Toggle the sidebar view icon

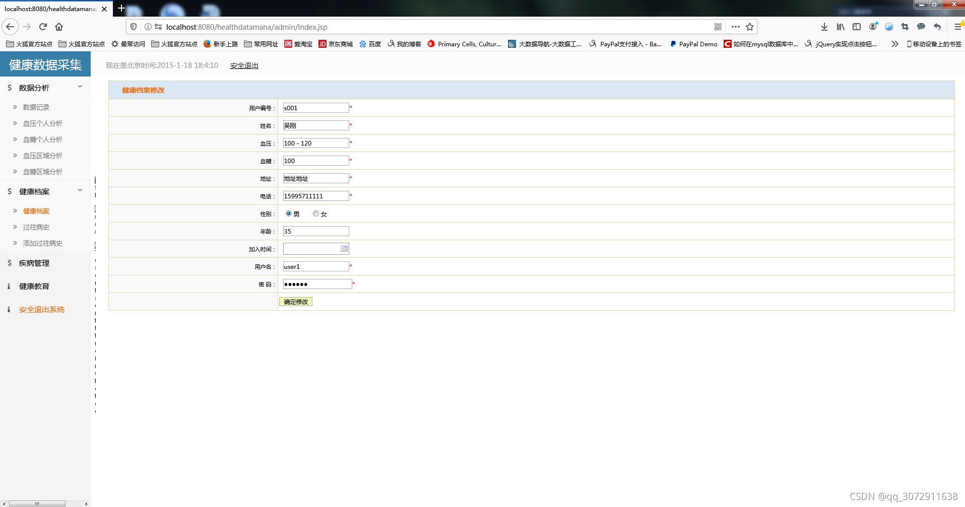click(x=857, y=27)
